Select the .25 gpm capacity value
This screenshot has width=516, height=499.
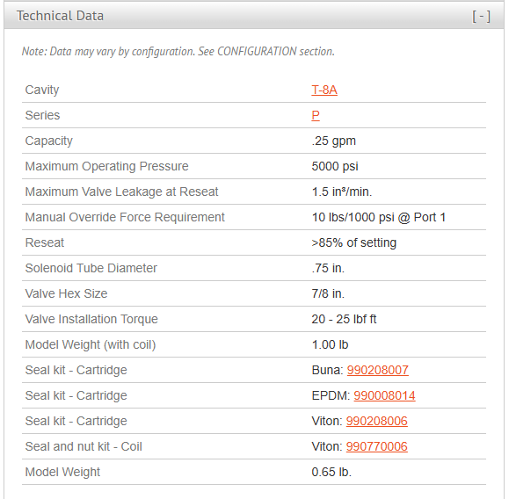pyautogui.click(x=334, y=141)
